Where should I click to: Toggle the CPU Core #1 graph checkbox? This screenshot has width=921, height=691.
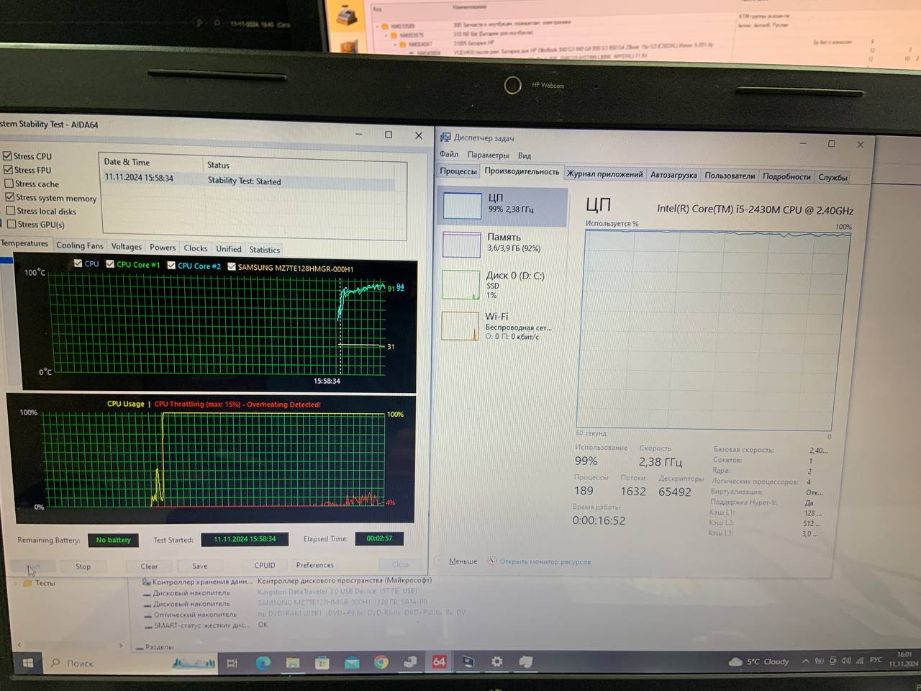[110, 264]
